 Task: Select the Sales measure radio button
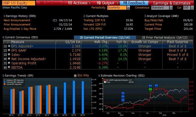coord(9,55)
